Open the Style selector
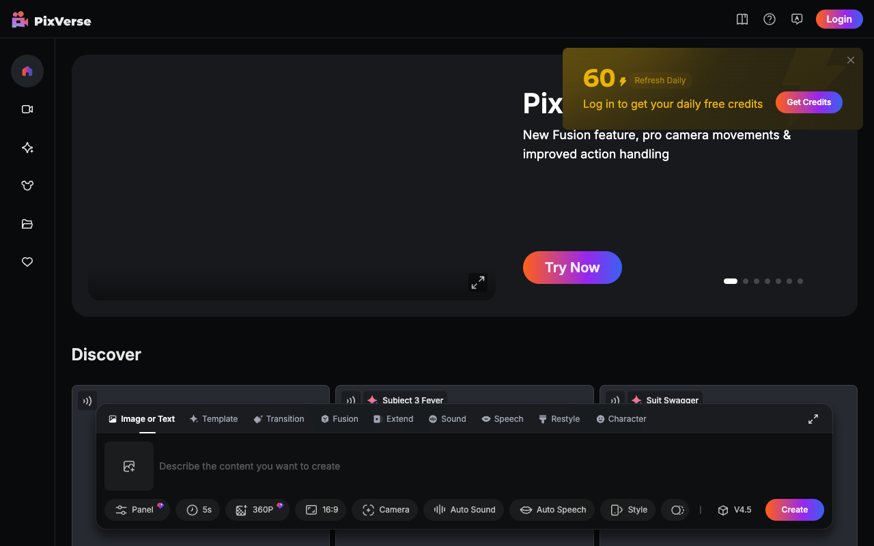This screenshot has width=874, height=546. click(628, 510)
